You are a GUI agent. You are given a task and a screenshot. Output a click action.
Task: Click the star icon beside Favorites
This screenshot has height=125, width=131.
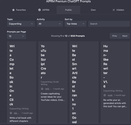pos(13,10)
